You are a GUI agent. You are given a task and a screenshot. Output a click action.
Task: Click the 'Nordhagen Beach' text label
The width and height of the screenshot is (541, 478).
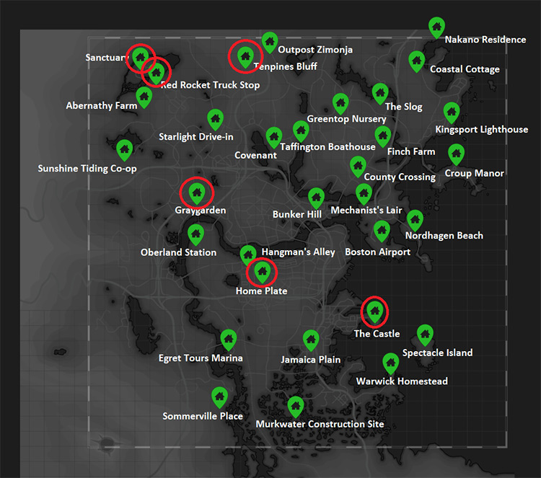444,236
